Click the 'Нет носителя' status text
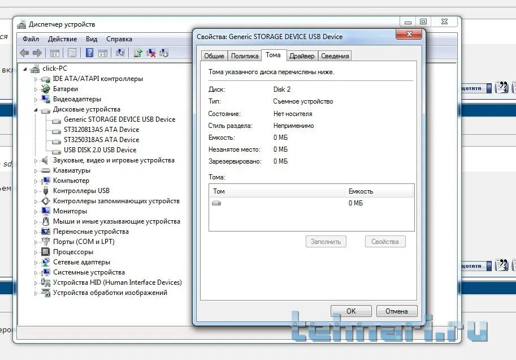The image size is (516, 360). 293,114
